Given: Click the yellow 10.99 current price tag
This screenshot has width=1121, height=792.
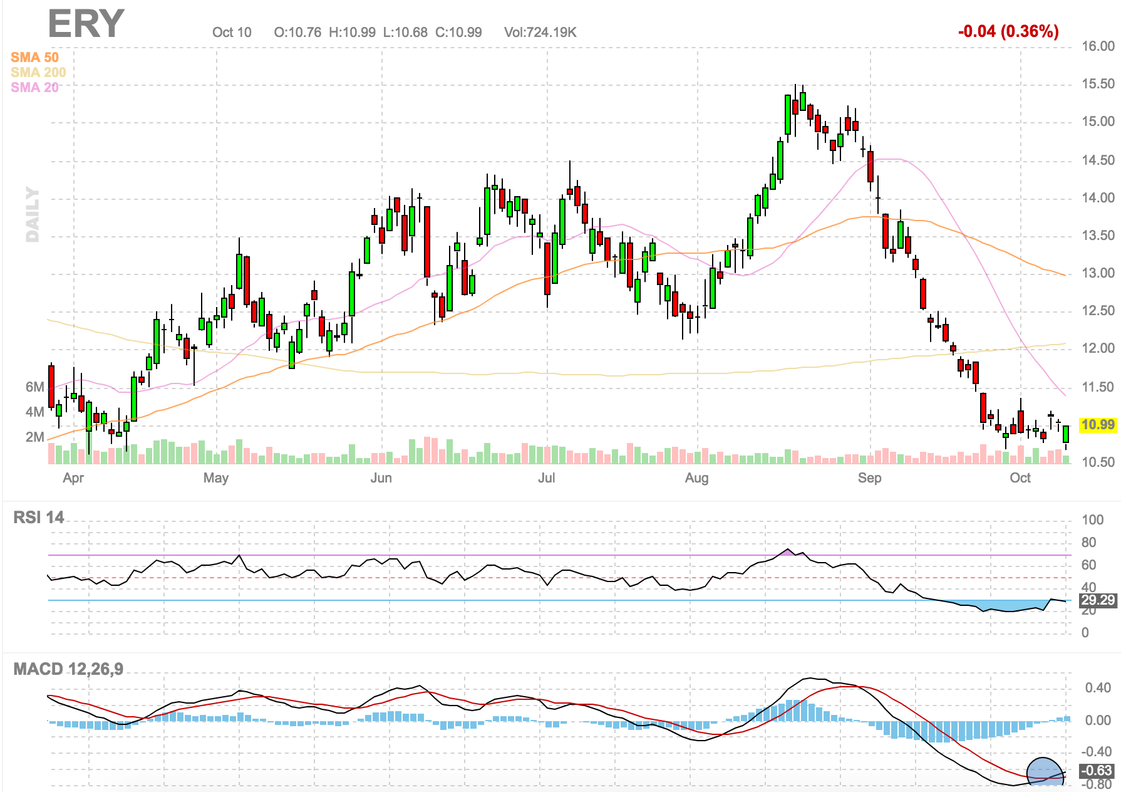Looking at the screenshot, I should (1098, 425).
